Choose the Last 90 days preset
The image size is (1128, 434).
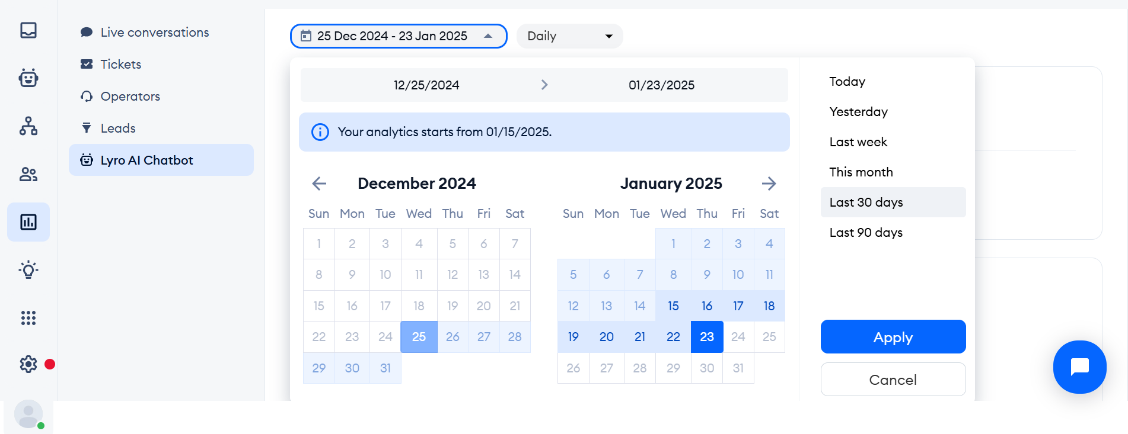pyautogui.click(x=866, y=233)
